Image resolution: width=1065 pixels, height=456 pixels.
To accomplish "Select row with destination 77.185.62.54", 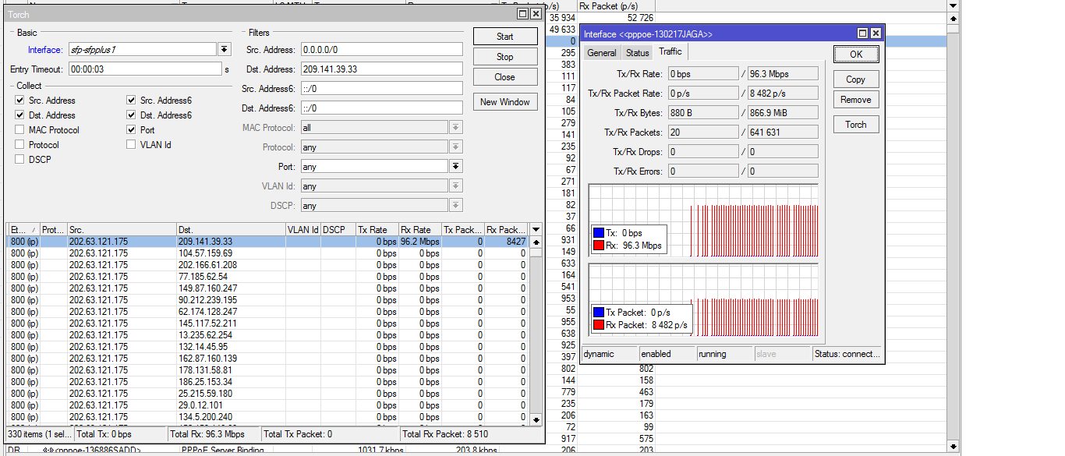I will point(268,277).
